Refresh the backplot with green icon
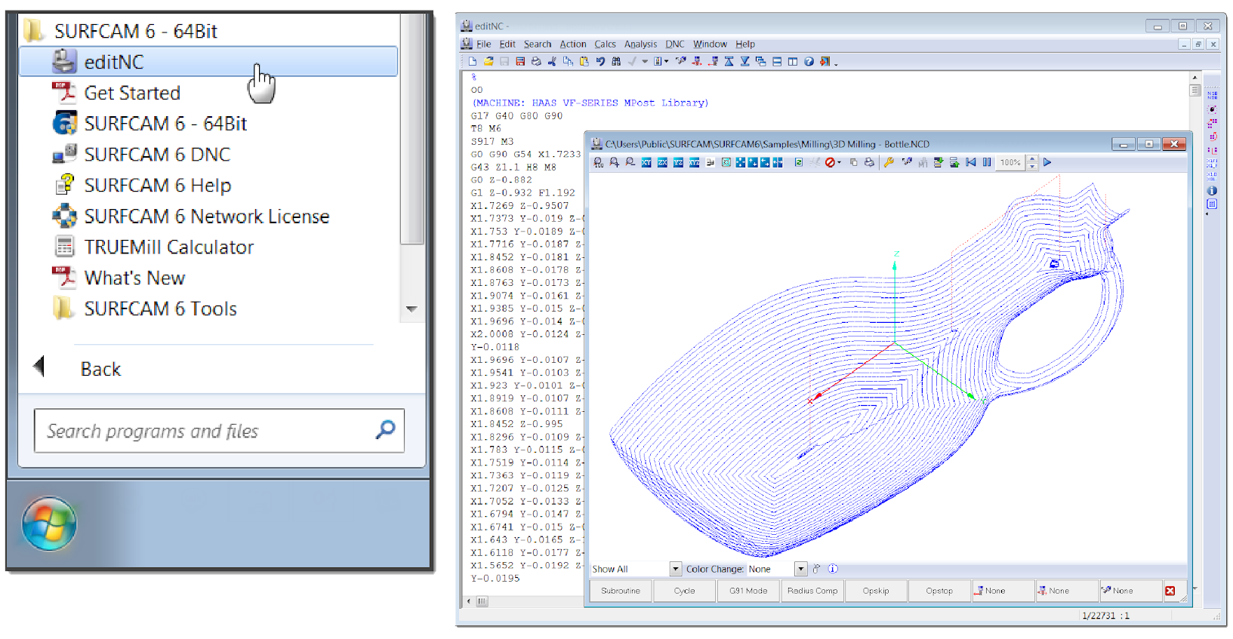This screenshot has height=639, width=1233. click(798, 162)
